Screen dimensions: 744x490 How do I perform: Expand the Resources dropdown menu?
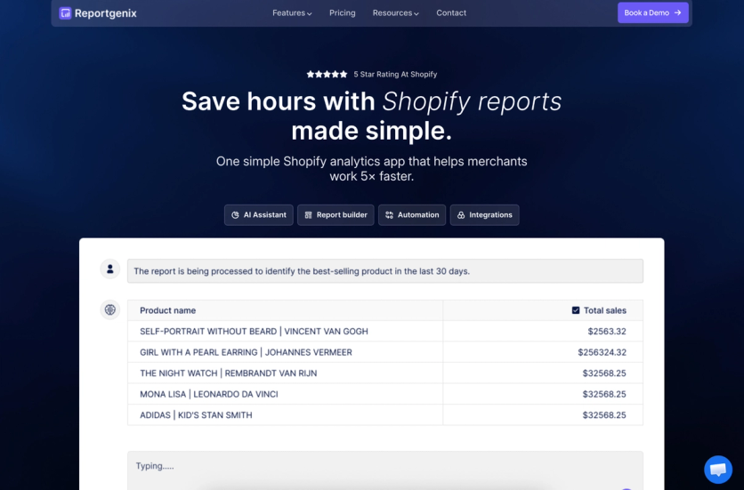pos(395,12)
